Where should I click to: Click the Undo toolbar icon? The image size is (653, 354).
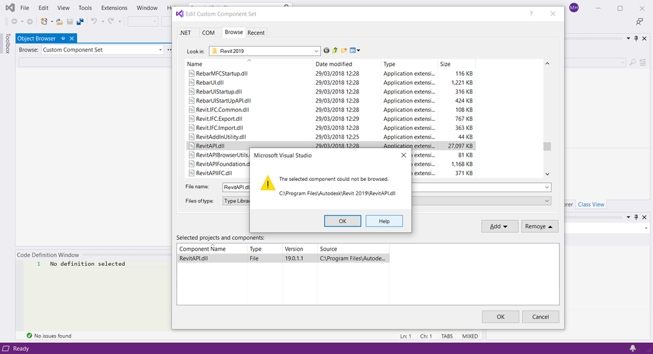(94, 22)
